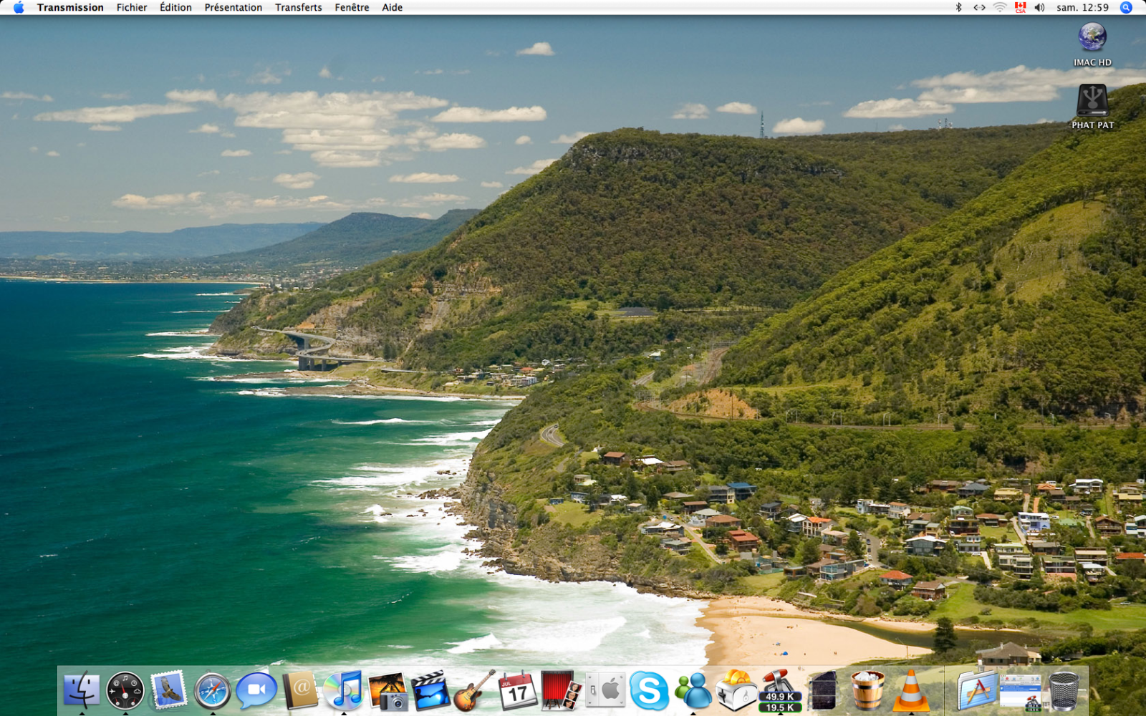Open Address Book from the Dock

click(x=300, y=691)
